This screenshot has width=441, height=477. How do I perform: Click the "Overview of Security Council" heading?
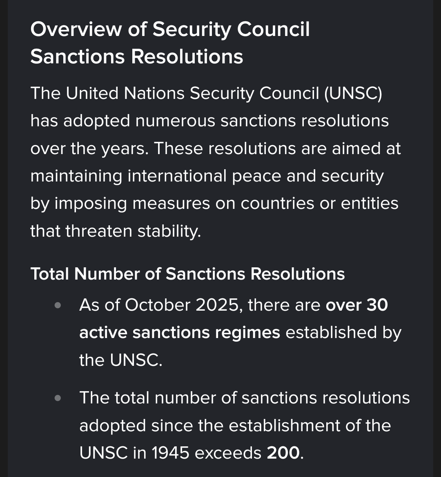170,29
